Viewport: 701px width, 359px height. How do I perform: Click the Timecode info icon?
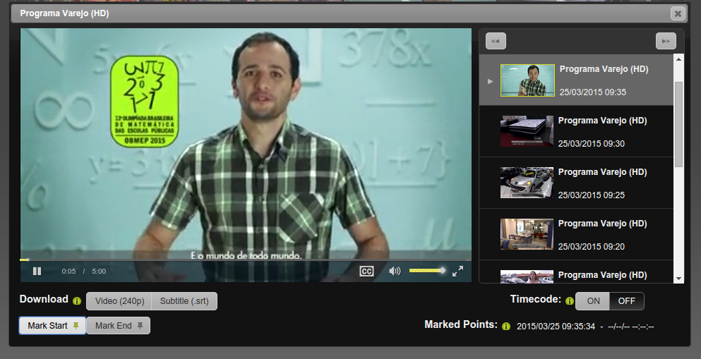point(569,300)
